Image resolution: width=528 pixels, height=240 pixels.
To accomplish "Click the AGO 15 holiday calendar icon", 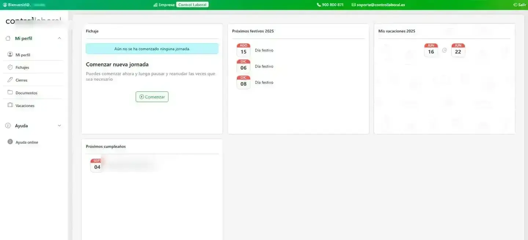I will [x=243, y=50].
